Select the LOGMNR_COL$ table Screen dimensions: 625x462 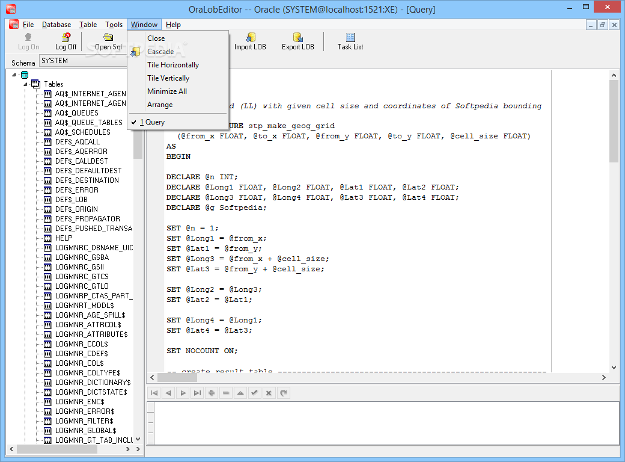tap(79, 363)
